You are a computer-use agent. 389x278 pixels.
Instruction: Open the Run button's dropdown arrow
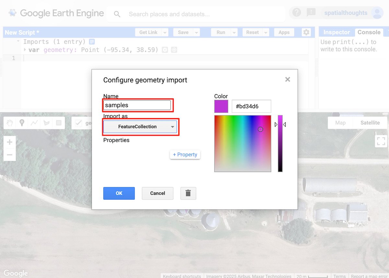tap(234, 32)
